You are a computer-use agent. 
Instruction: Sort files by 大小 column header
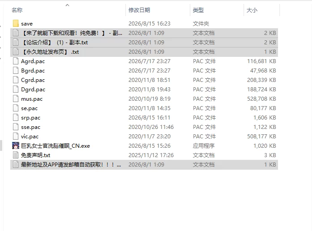click(252, 10)
